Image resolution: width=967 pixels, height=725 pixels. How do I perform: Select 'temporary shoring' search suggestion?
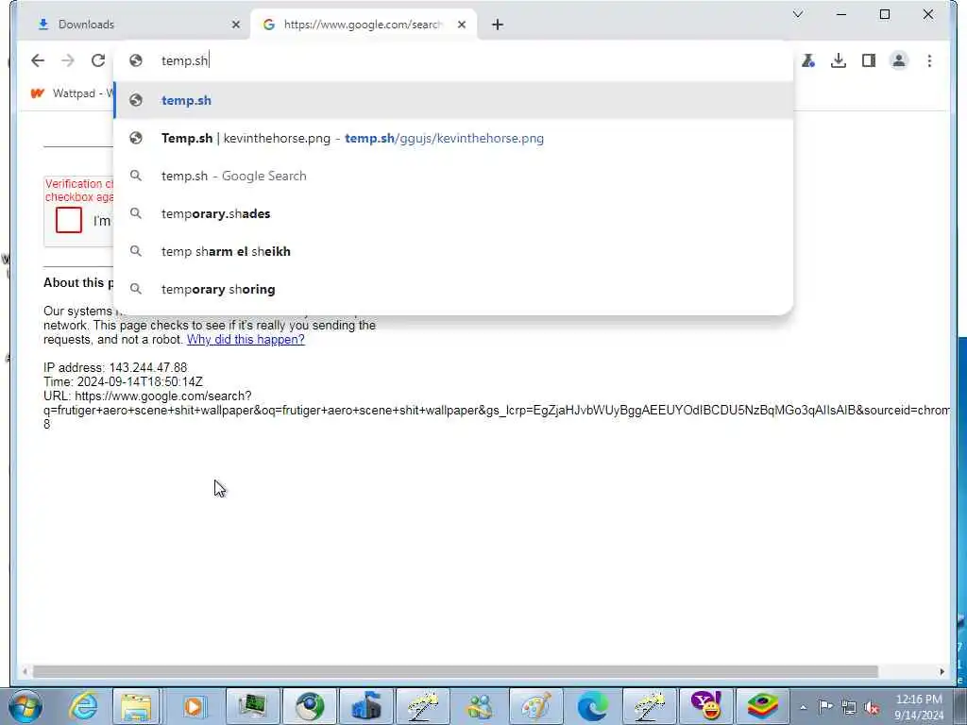453,289
